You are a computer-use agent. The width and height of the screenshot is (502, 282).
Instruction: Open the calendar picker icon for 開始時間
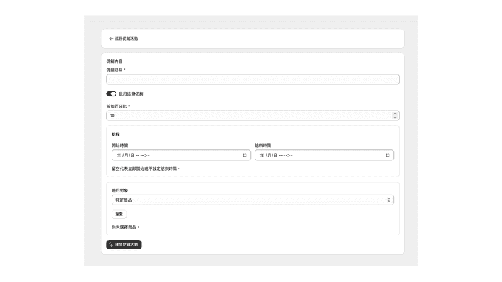pyautogui.click(x=244, y=155)
